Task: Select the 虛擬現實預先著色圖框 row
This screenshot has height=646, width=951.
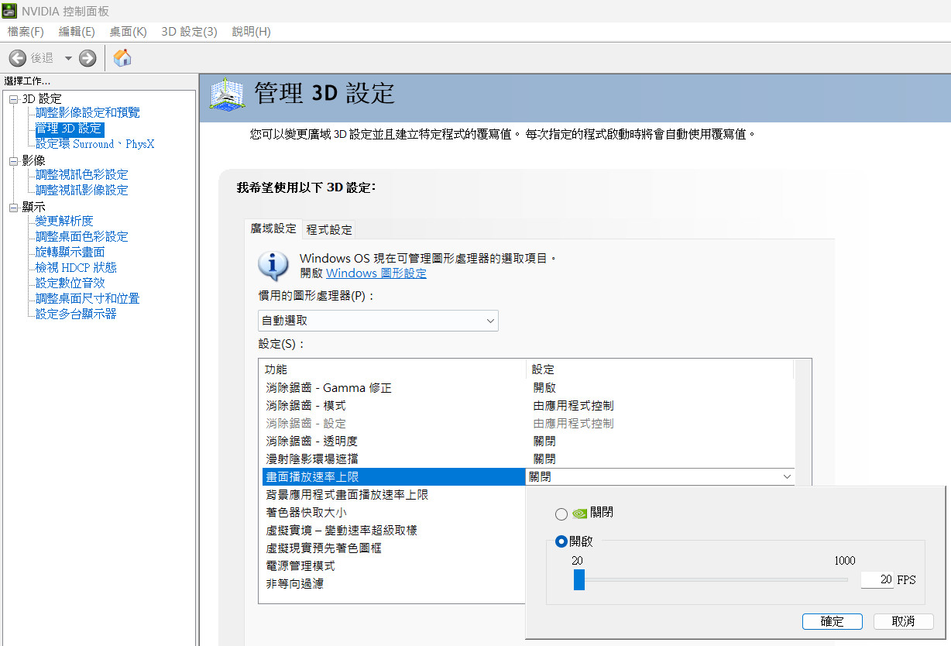Action: [x=393, y=548]
